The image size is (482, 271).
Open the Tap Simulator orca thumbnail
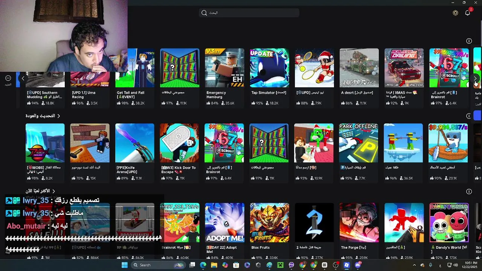(270, 68)
